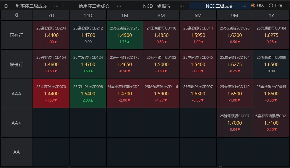Viewport: 290px width, 168px height.
Task: Open the 25建设银行CD212 cell
Action: pos(88,35)
